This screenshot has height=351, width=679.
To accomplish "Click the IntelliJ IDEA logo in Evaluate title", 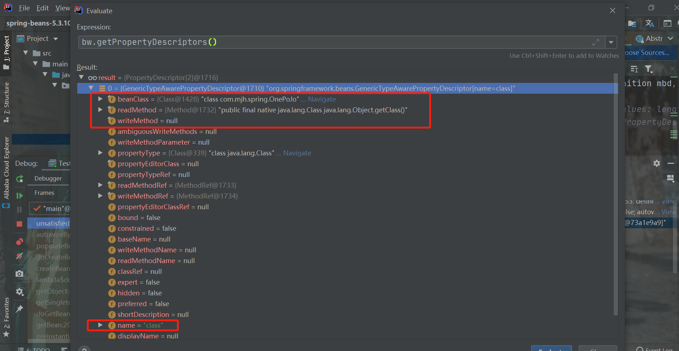I will coord(79,10).
